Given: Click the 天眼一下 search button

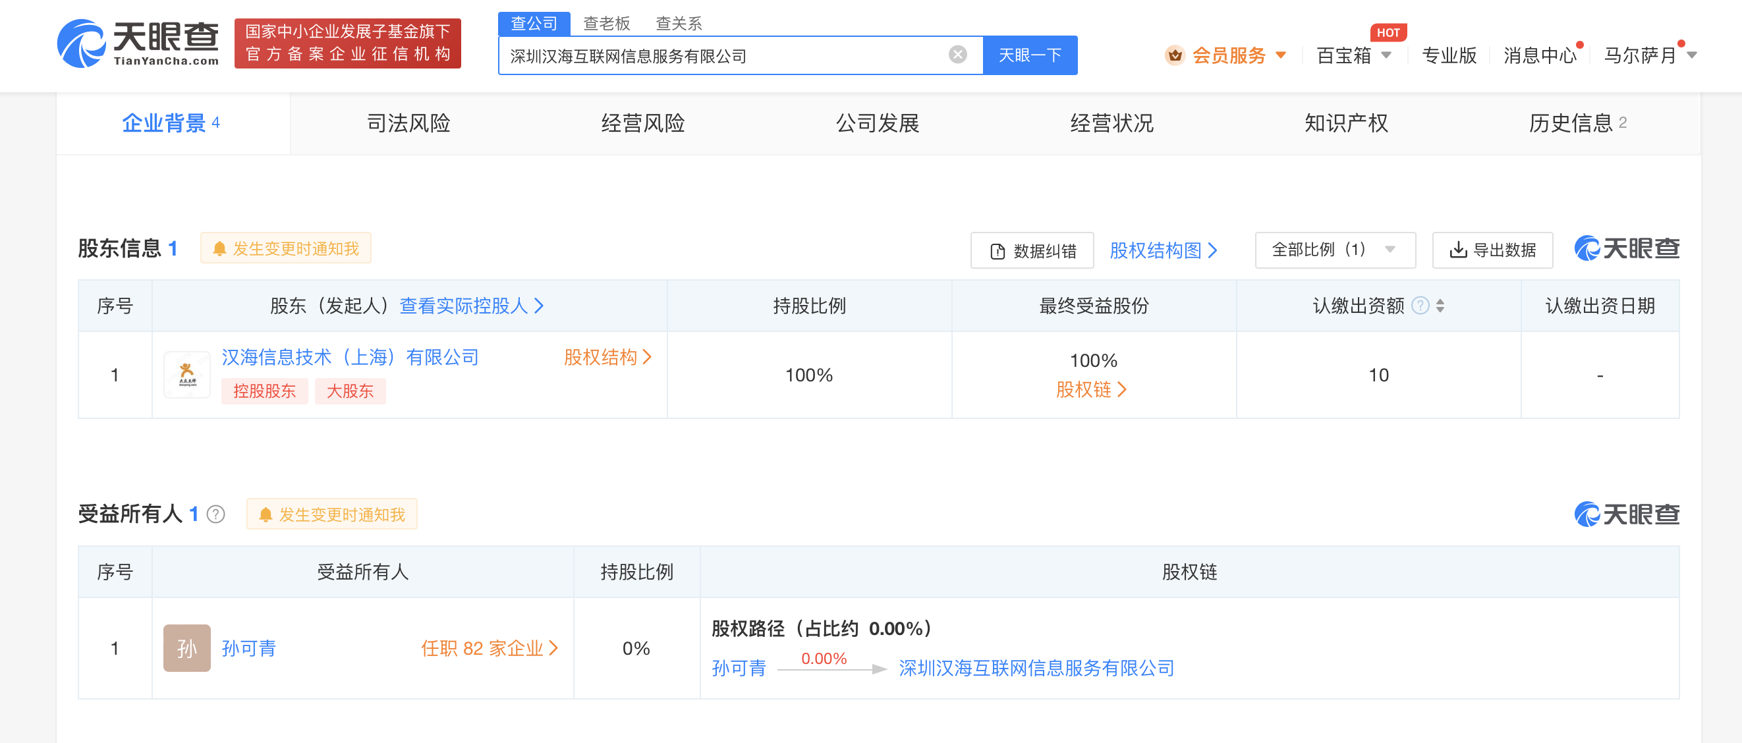Looking at the screenshot, I should tap(1030, 55).
